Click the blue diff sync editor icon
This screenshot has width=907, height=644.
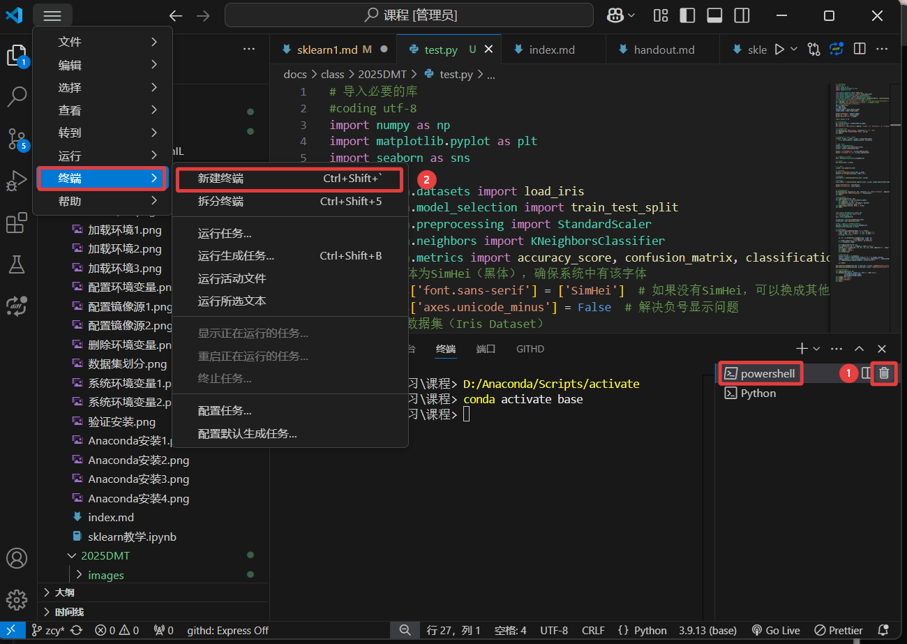tap(836, 50)
